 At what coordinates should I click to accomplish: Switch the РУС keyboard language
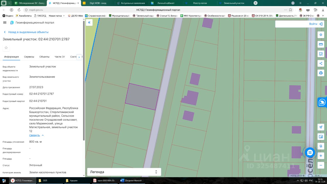point(311,180)
